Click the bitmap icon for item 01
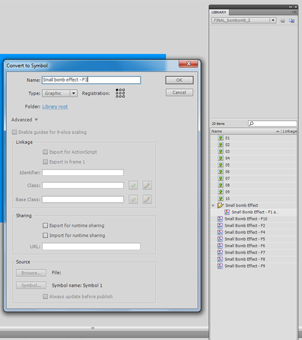 pos(220,138)
